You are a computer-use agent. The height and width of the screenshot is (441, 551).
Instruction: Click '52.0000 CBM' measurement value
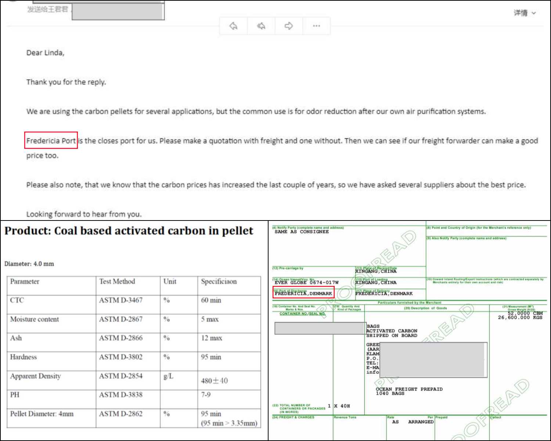click(x=525, y=313)
